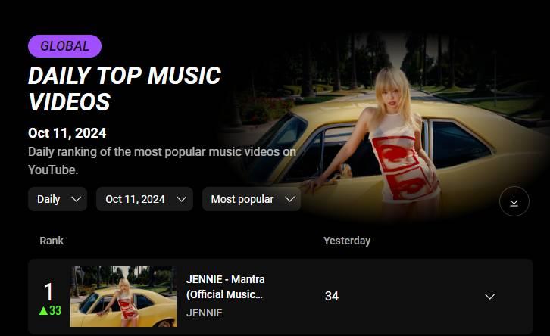The width and height of the screenshot is (550, 336).
Task: Open the Daily frequency dropdown
Action: pos(58,199)
